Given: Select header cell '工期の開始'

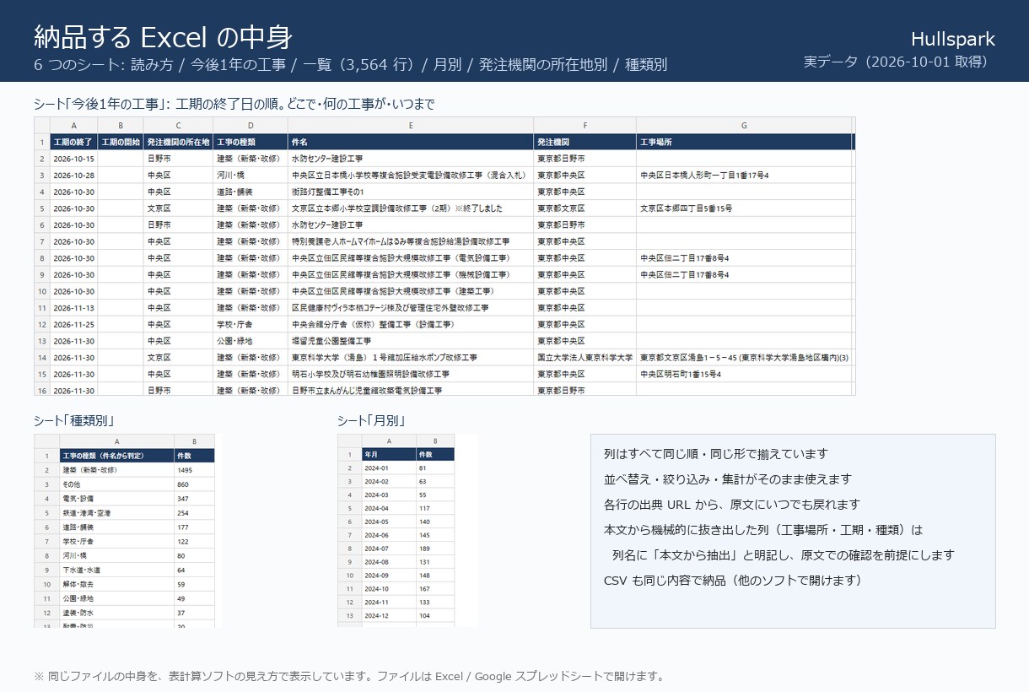Looking at the screenshot, I should 121,142.
